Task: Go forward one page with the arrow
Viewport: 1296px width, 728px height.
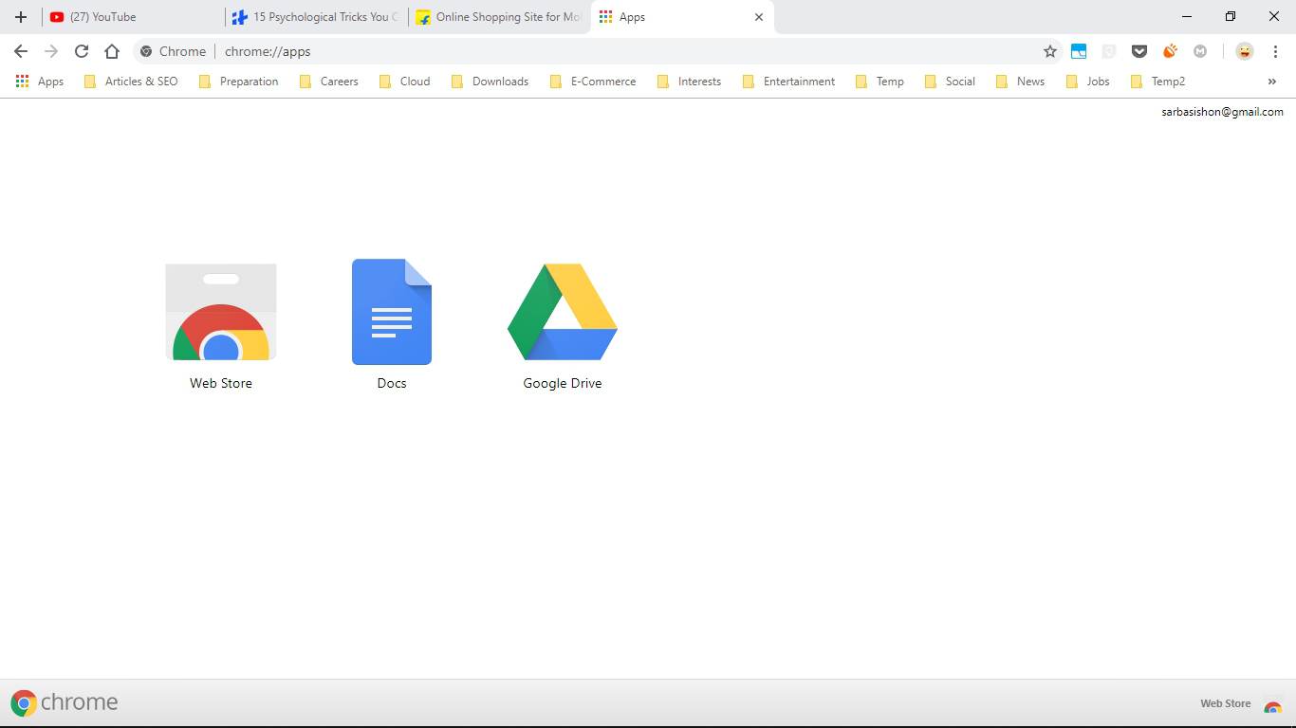Action: tap(51, 51)
